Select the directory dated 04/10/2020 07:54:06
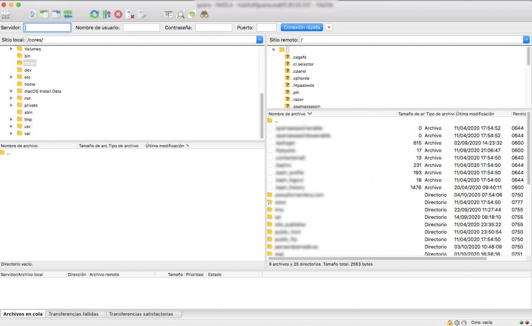532x326 pixels. pos(397,195)
